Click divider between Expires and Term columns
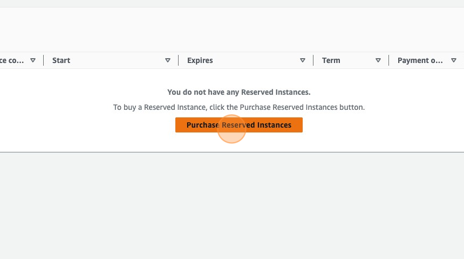This screenshot has height=259, width=464. tap(313, 60)
